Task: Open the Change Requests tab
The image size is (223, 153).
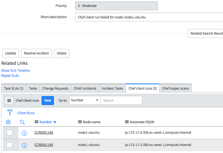Action: point(56,89)
